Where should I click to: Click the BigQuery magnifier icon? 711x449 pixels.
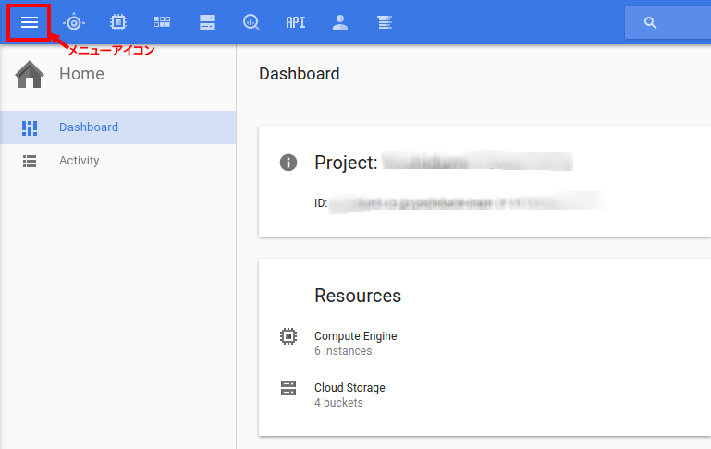tap(251, 22)
